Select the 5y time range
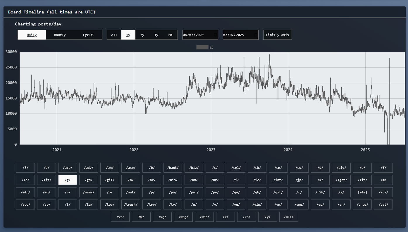 (128, 35)
